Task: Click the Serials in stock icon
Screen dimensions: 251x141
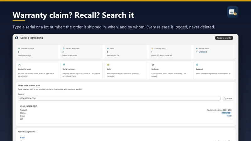Action: coord(19,48)
